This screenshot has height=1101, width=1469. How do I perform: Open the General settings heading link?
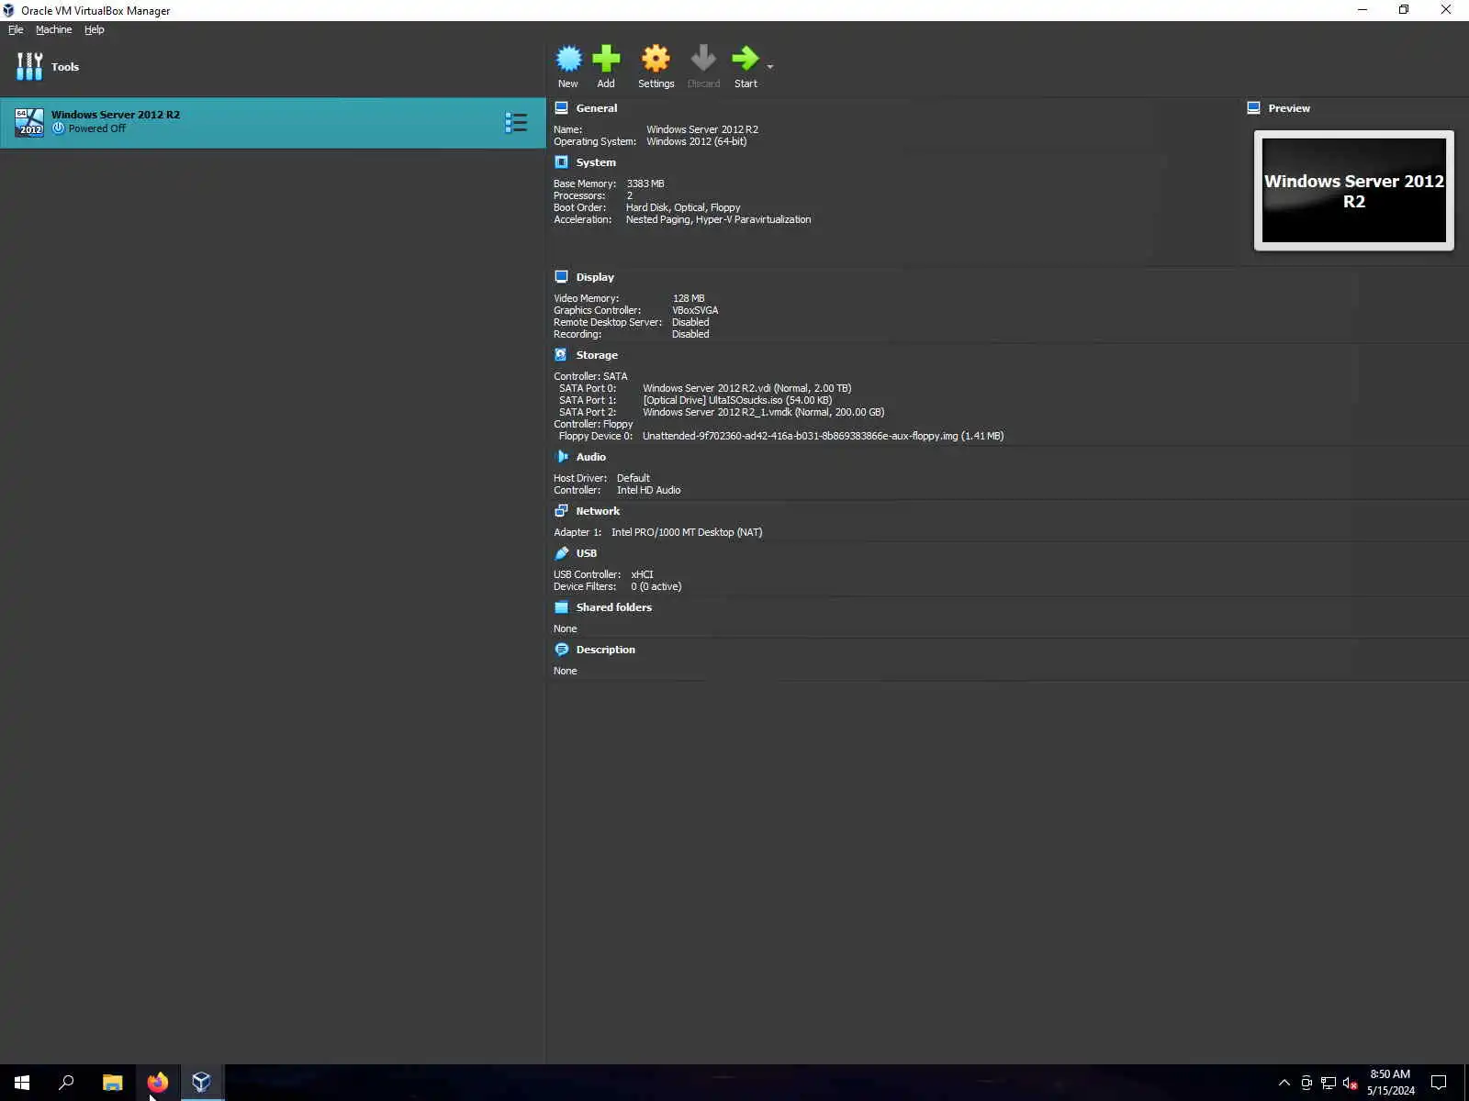(x=597, y=108)
